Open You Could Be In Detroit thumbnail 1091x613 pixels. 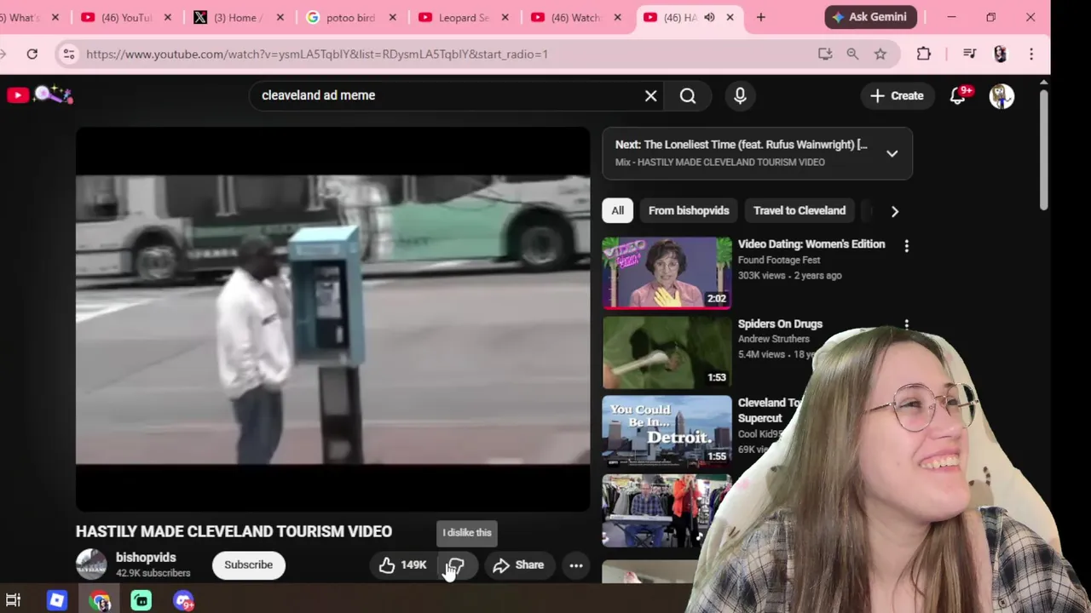(667, 431)
